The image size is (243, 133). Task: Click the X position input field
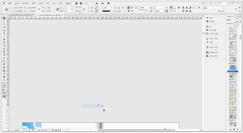coord(18,7)
